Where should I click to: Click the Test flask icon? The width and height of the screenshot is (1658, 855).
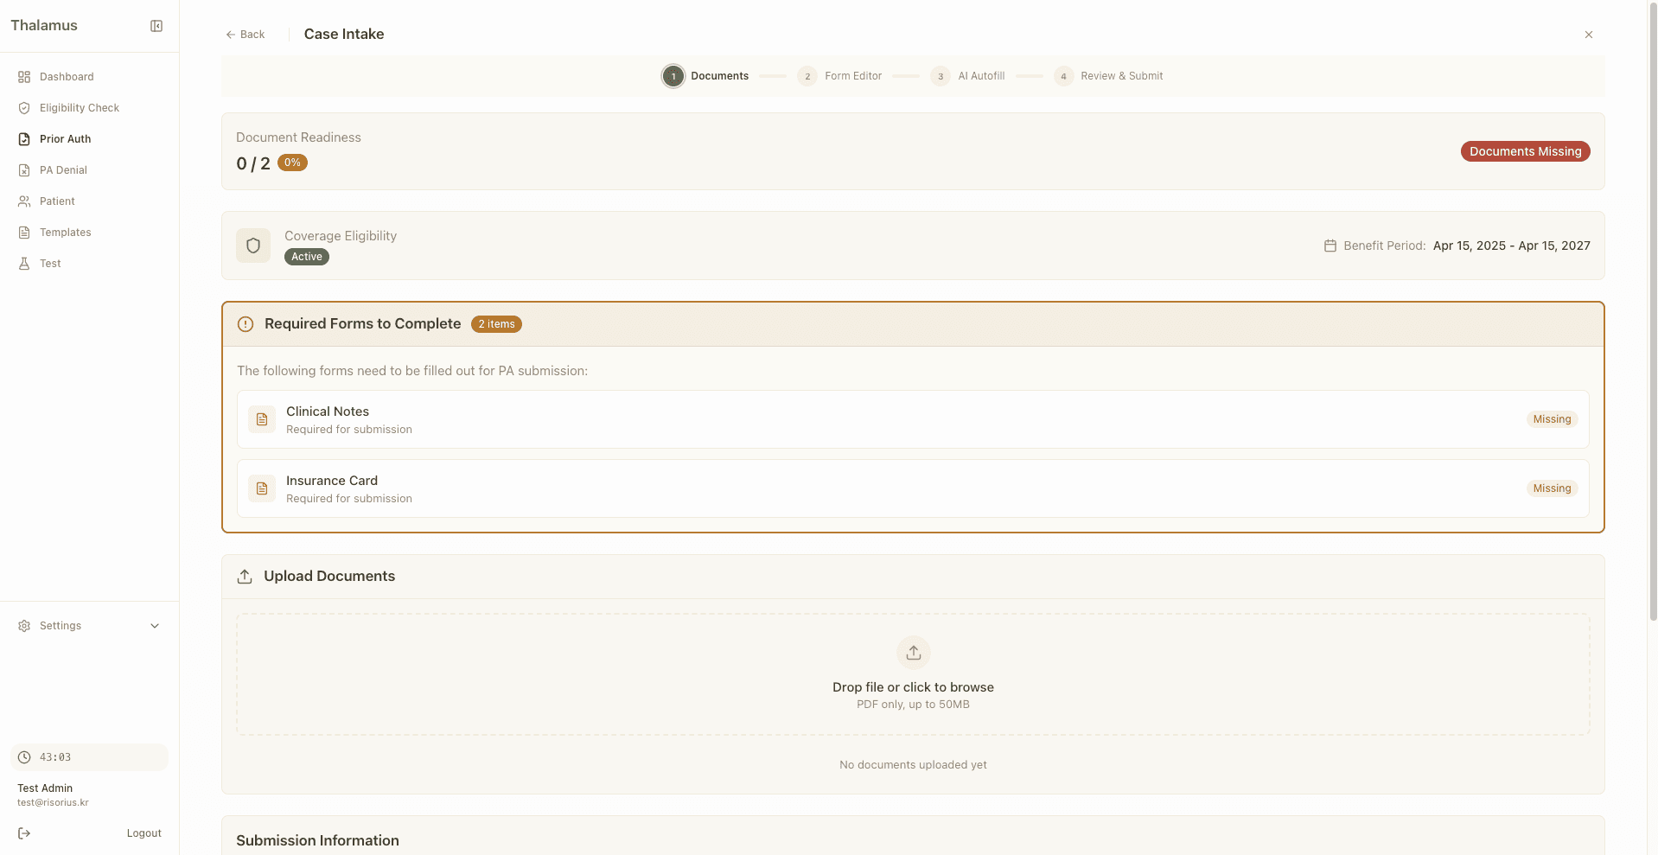[24, 264]
